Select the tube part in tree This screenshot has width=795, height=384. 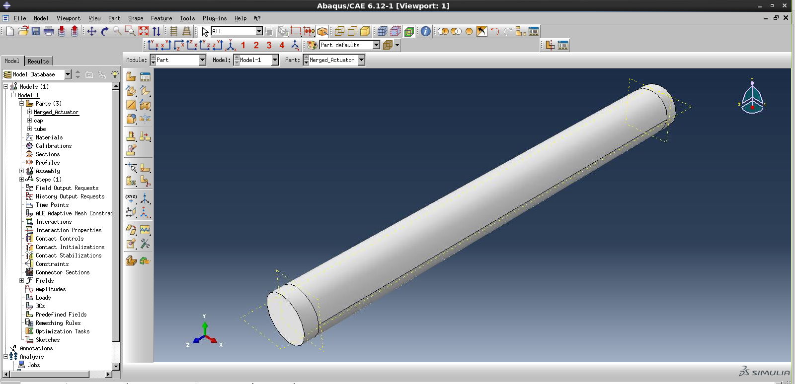click(40, 129)
